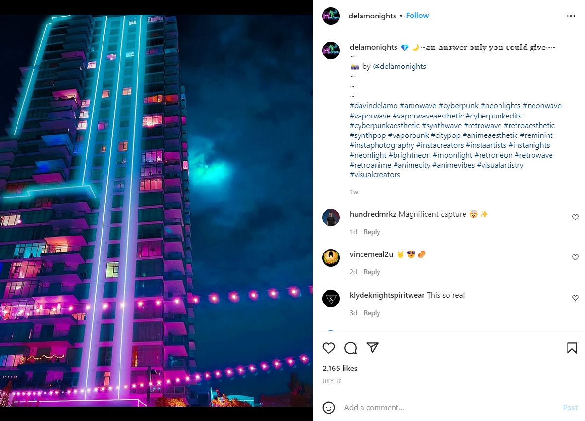Save the post with the bookmark icon

click(572, 348)
